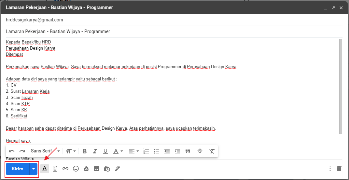
Task: Minimize the compose window
Action: 326,8
